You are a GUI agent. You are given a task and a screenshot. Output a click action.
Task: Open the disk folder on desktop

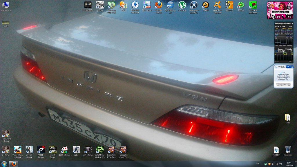click(x=288, y=119)
